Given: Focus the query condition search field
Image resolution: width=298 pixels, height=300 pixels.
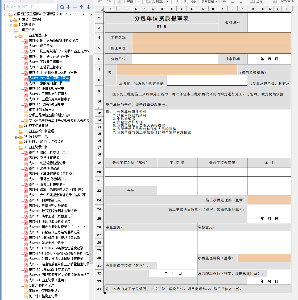Looking at the screenshot, I should click(x=31, y=7).
